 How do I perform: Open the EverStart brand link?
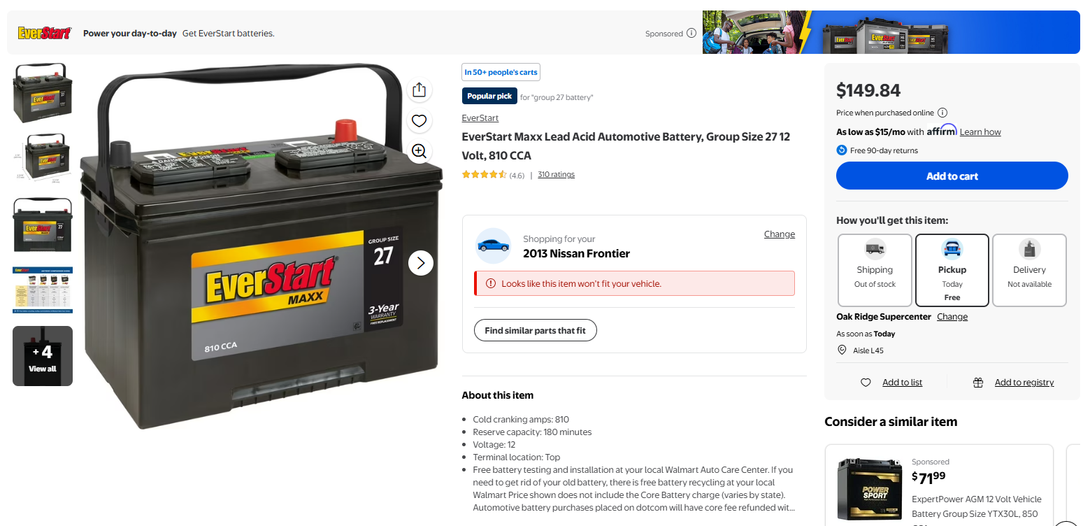point(480,118)
